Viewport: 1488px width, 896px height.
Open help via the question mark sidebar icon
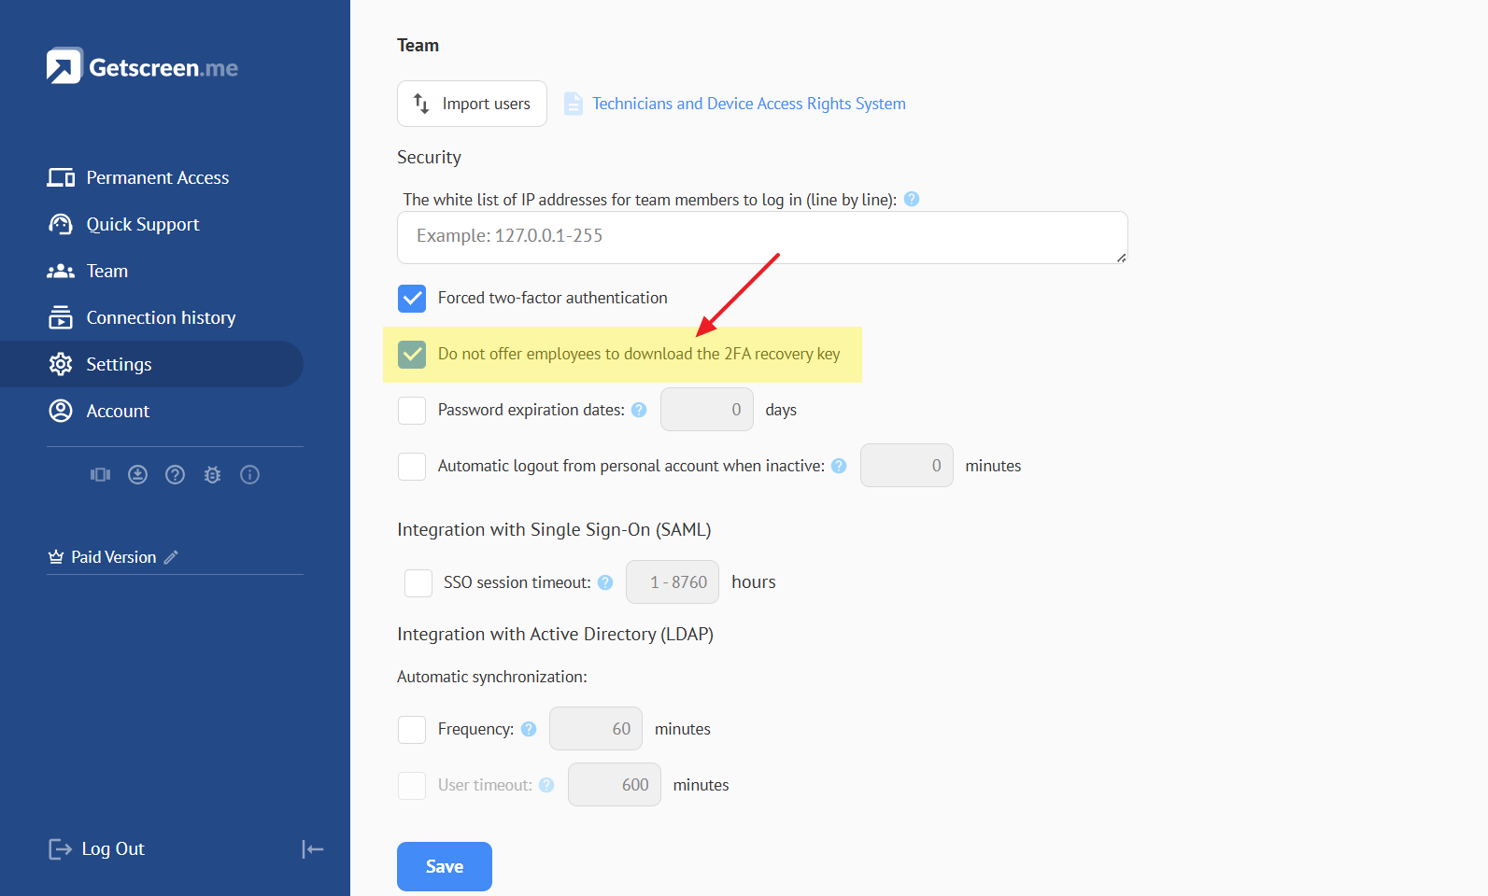(x=175, y=475)
